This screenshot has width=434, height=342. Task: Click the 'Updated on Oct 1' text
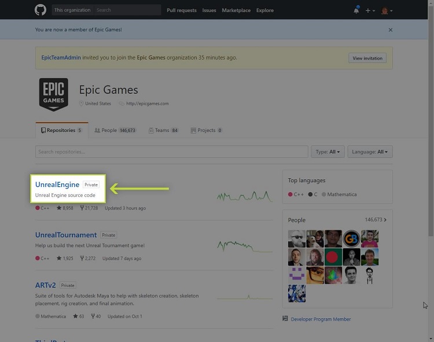pos(124,317)
